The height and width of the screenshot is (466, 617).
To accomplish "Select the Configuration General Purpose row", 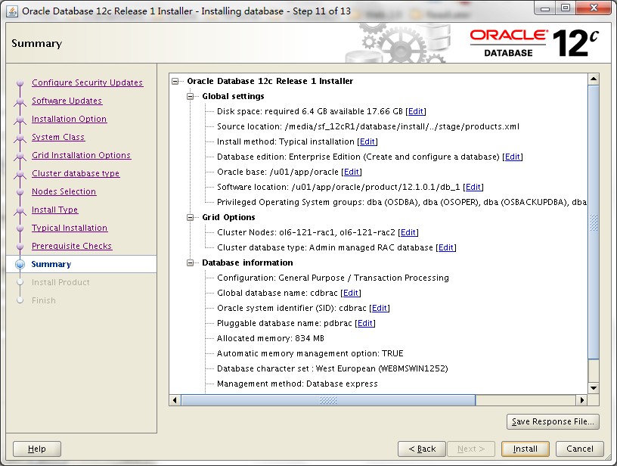I will [x=333, y=278].
